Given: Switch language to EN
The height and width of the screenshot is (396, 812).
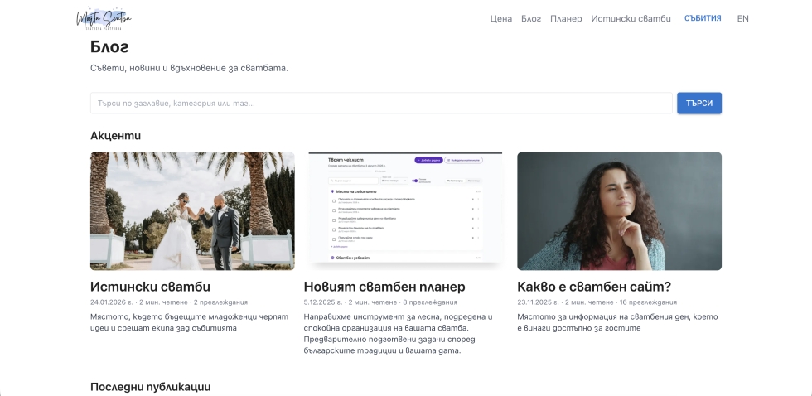Looking at the screenshot, I should 742,18.
